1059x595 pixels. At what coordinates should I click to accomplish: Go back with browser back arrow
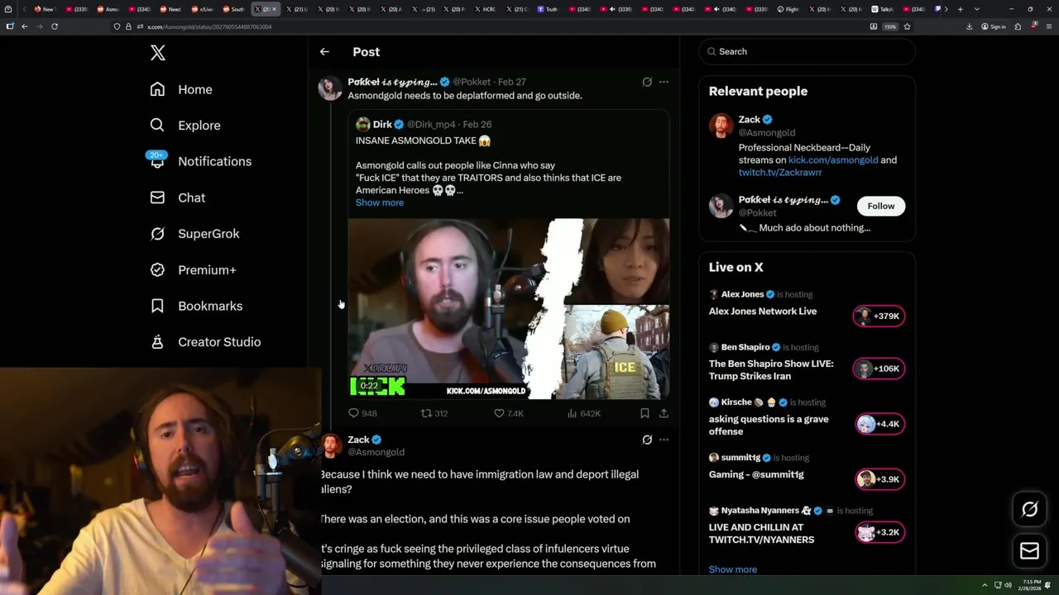(25, 26)
